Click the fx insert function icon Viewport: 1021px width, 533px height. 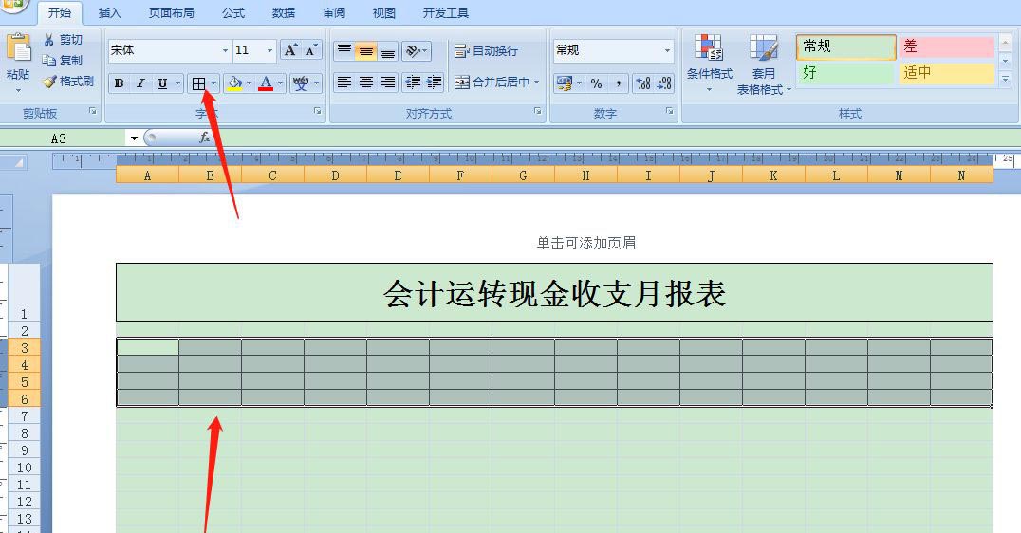[x=204, y=138]
